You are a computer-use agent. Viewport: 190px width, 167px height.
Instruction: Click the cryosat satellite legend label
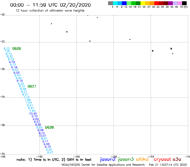(163, 159)
